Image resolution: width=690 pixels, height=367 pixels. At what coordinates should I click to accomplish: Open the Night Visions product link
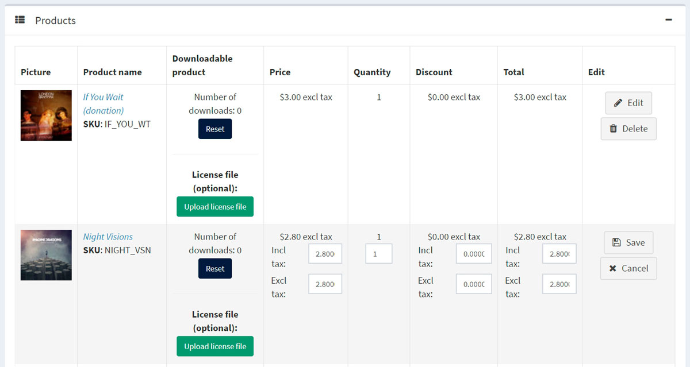(x=108, y=237)
